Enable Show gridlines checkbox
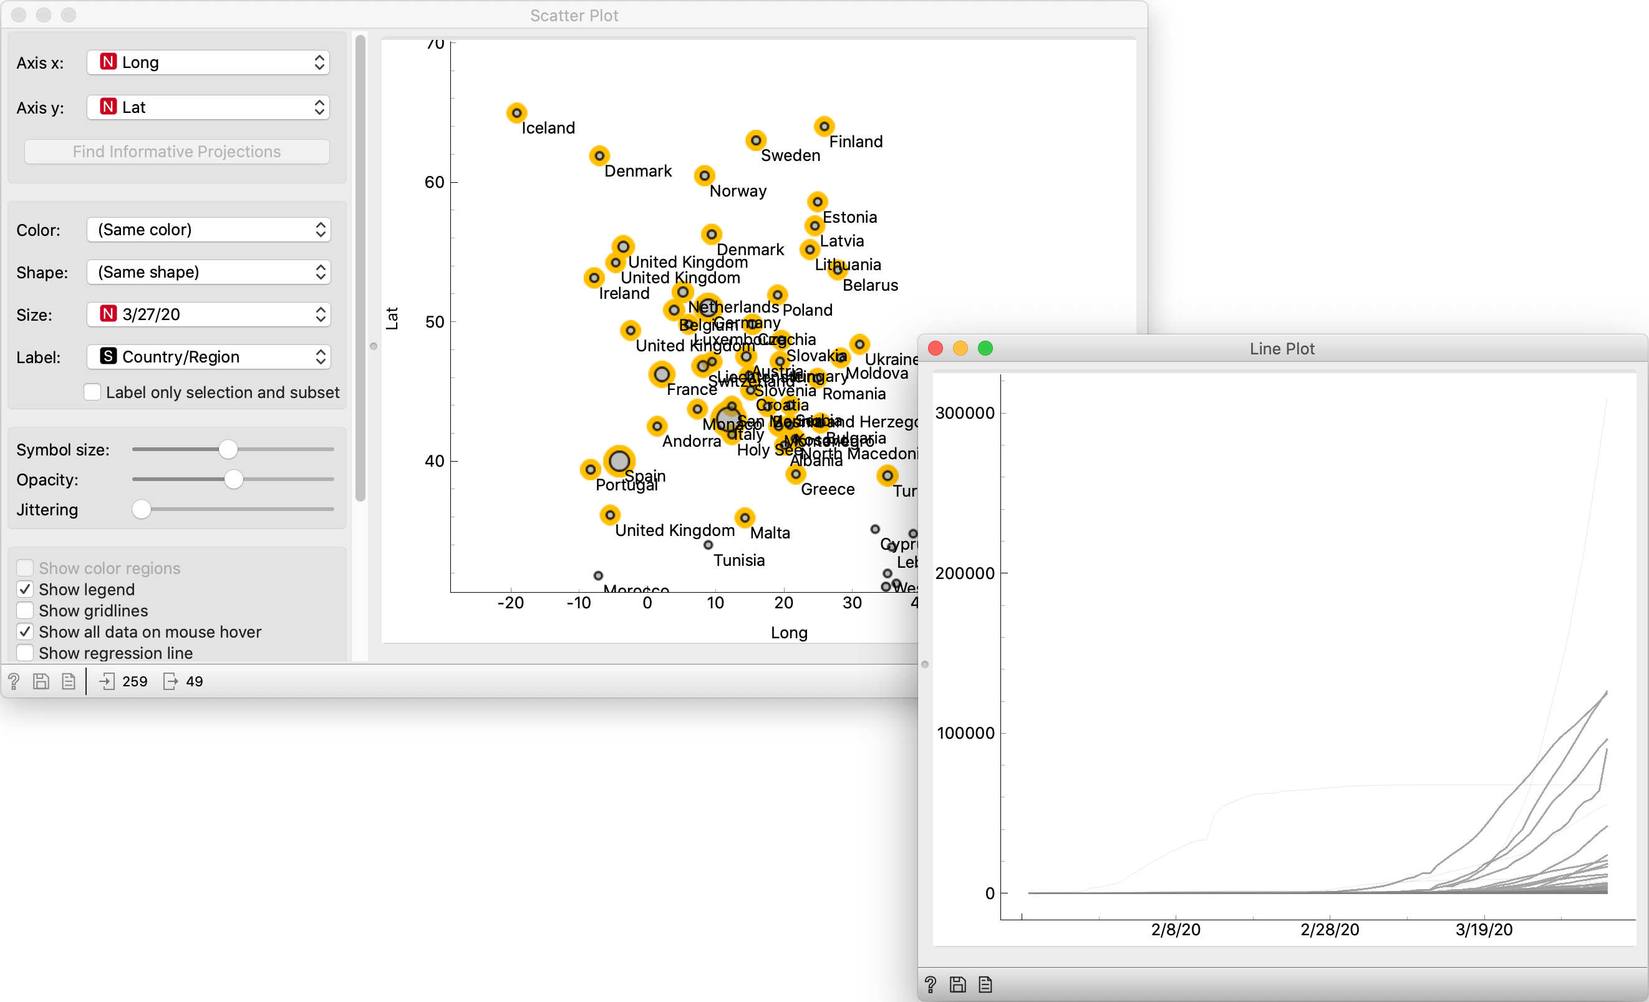 point(25,610)
